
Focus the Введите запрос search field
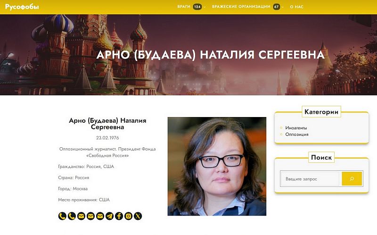(x=310, y=179)
